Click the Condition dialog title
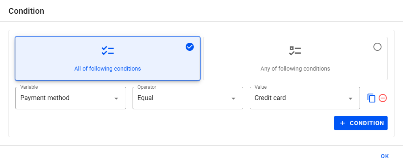The width and height of the screenshot is (403, 165). [x=26, y=11]
